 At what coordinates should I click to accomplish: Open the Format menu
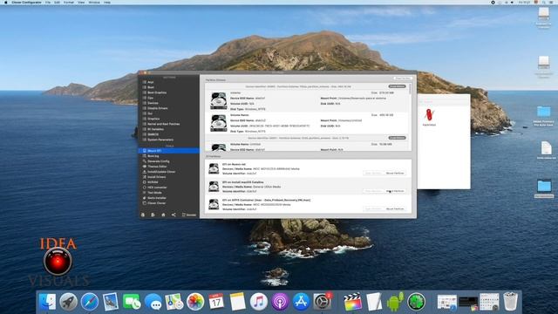69,2
